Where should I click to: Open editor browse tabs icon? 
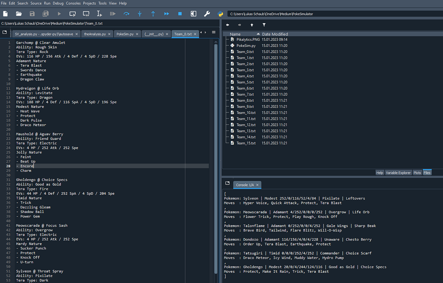click(4, 32)
